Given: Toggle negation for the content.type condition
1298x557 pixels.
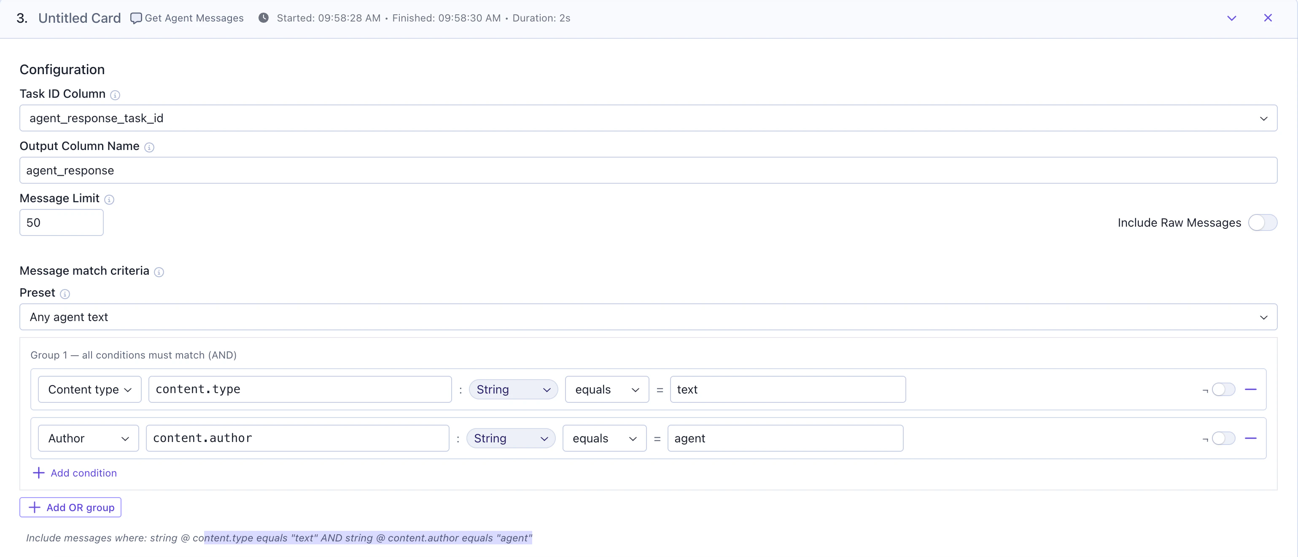Looking at the screenshot, I should click(x=1223, y=389).
